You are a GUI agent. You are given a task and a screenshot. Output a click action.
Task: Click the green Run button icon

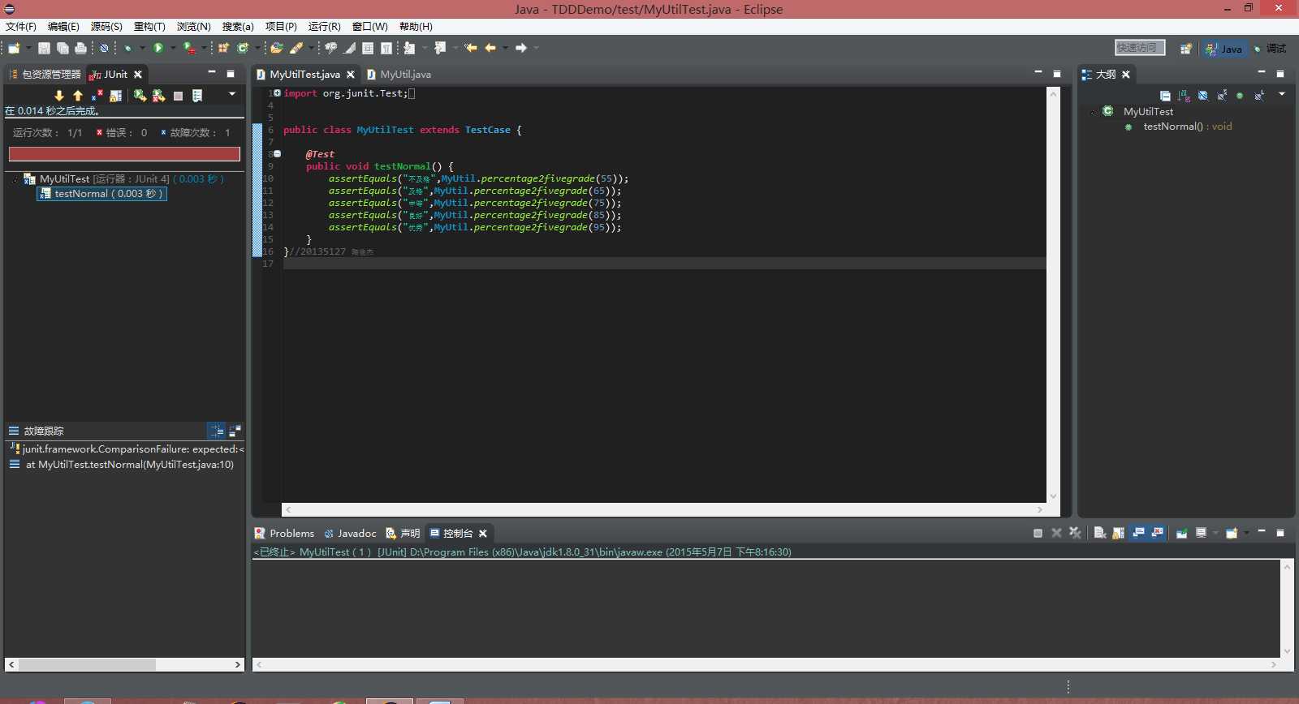(x=158, y=48)
